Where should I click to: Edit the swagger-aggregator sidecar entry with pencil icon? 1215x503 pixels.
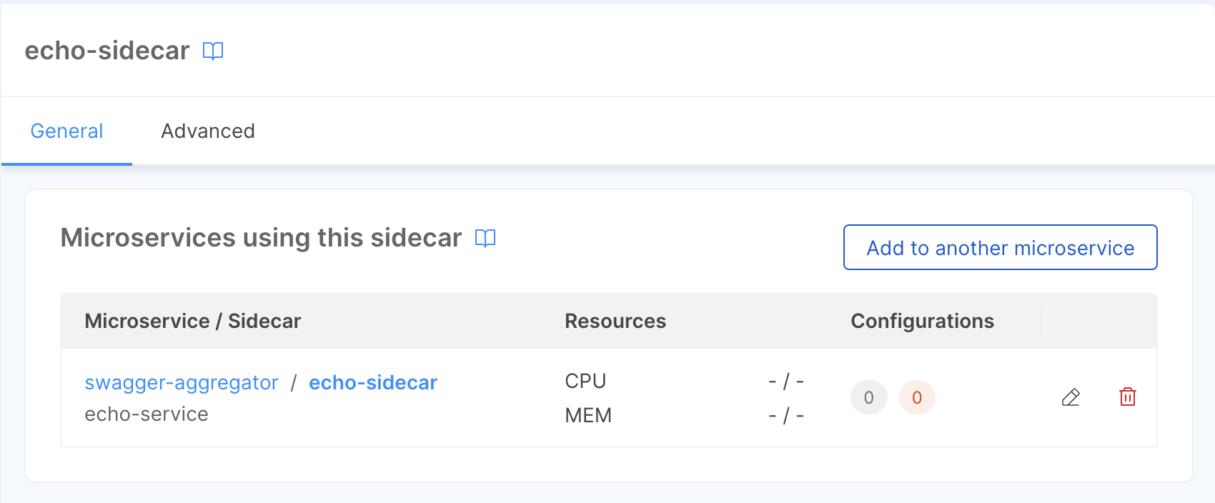[1071, 397]
